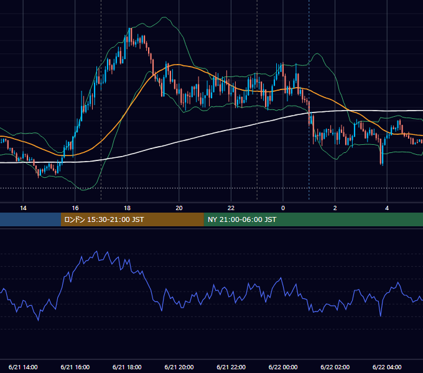Screen dimensions: 423x373
Task: Click the 0 hour label on price chart axis
Action: point(283,208)
